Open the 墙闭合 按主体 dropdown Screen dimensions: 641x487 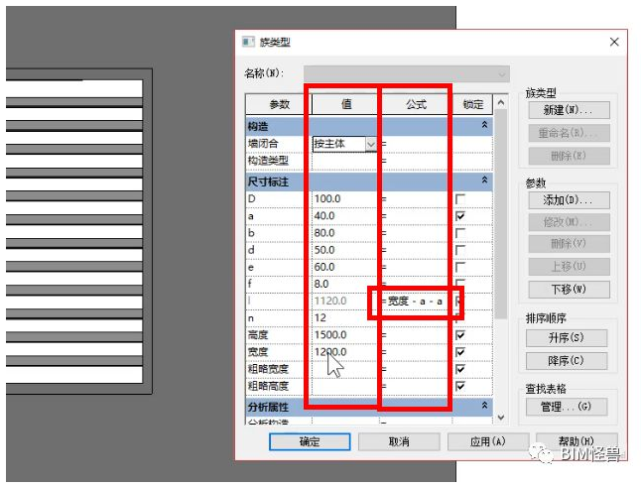coord(371,144)
